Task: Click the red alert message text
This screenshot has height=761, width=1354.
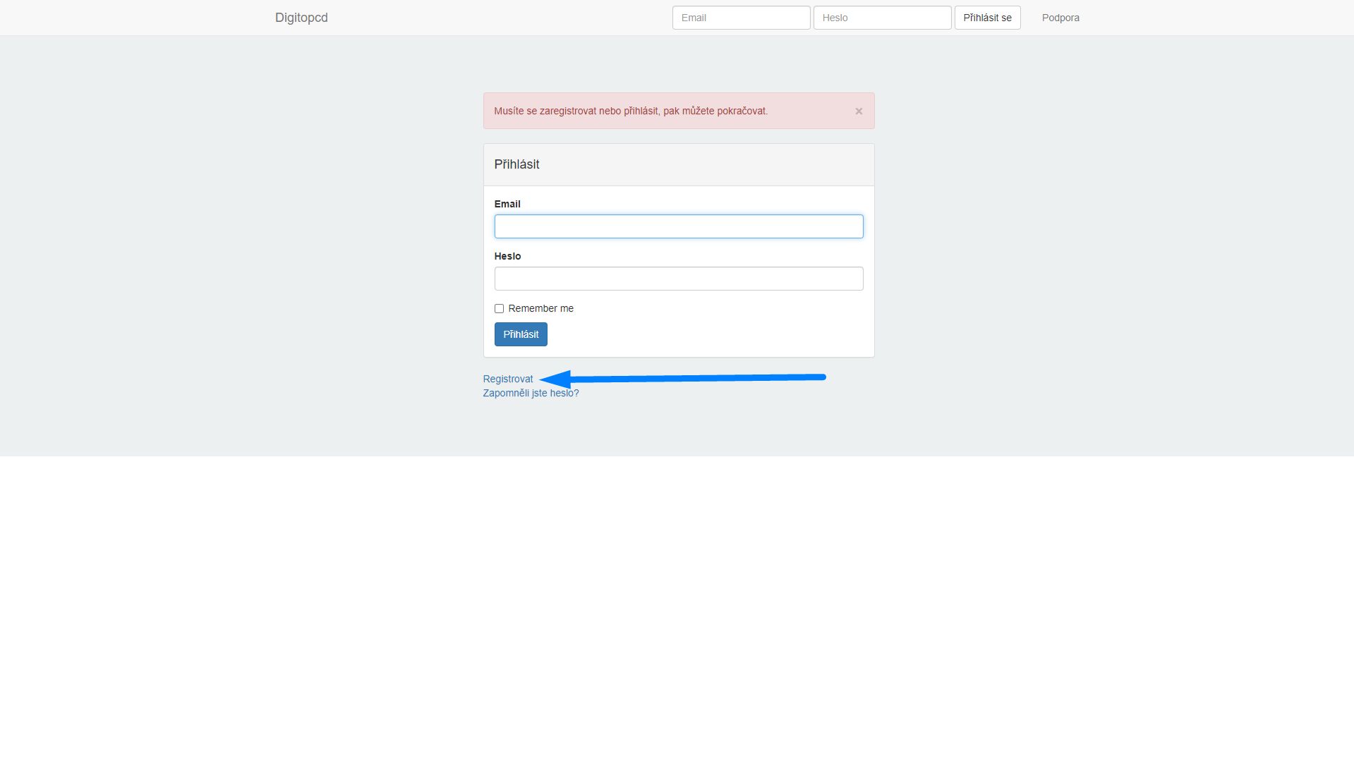Action: 631,111
